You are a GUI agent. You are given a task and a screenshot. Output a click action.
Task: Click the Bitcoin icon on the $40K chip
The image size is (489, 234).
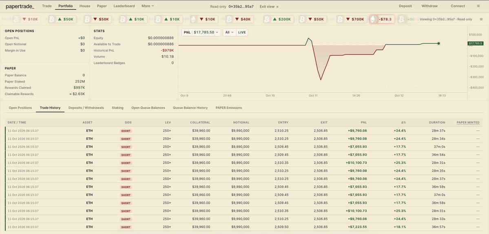click(x=229, y=19)
